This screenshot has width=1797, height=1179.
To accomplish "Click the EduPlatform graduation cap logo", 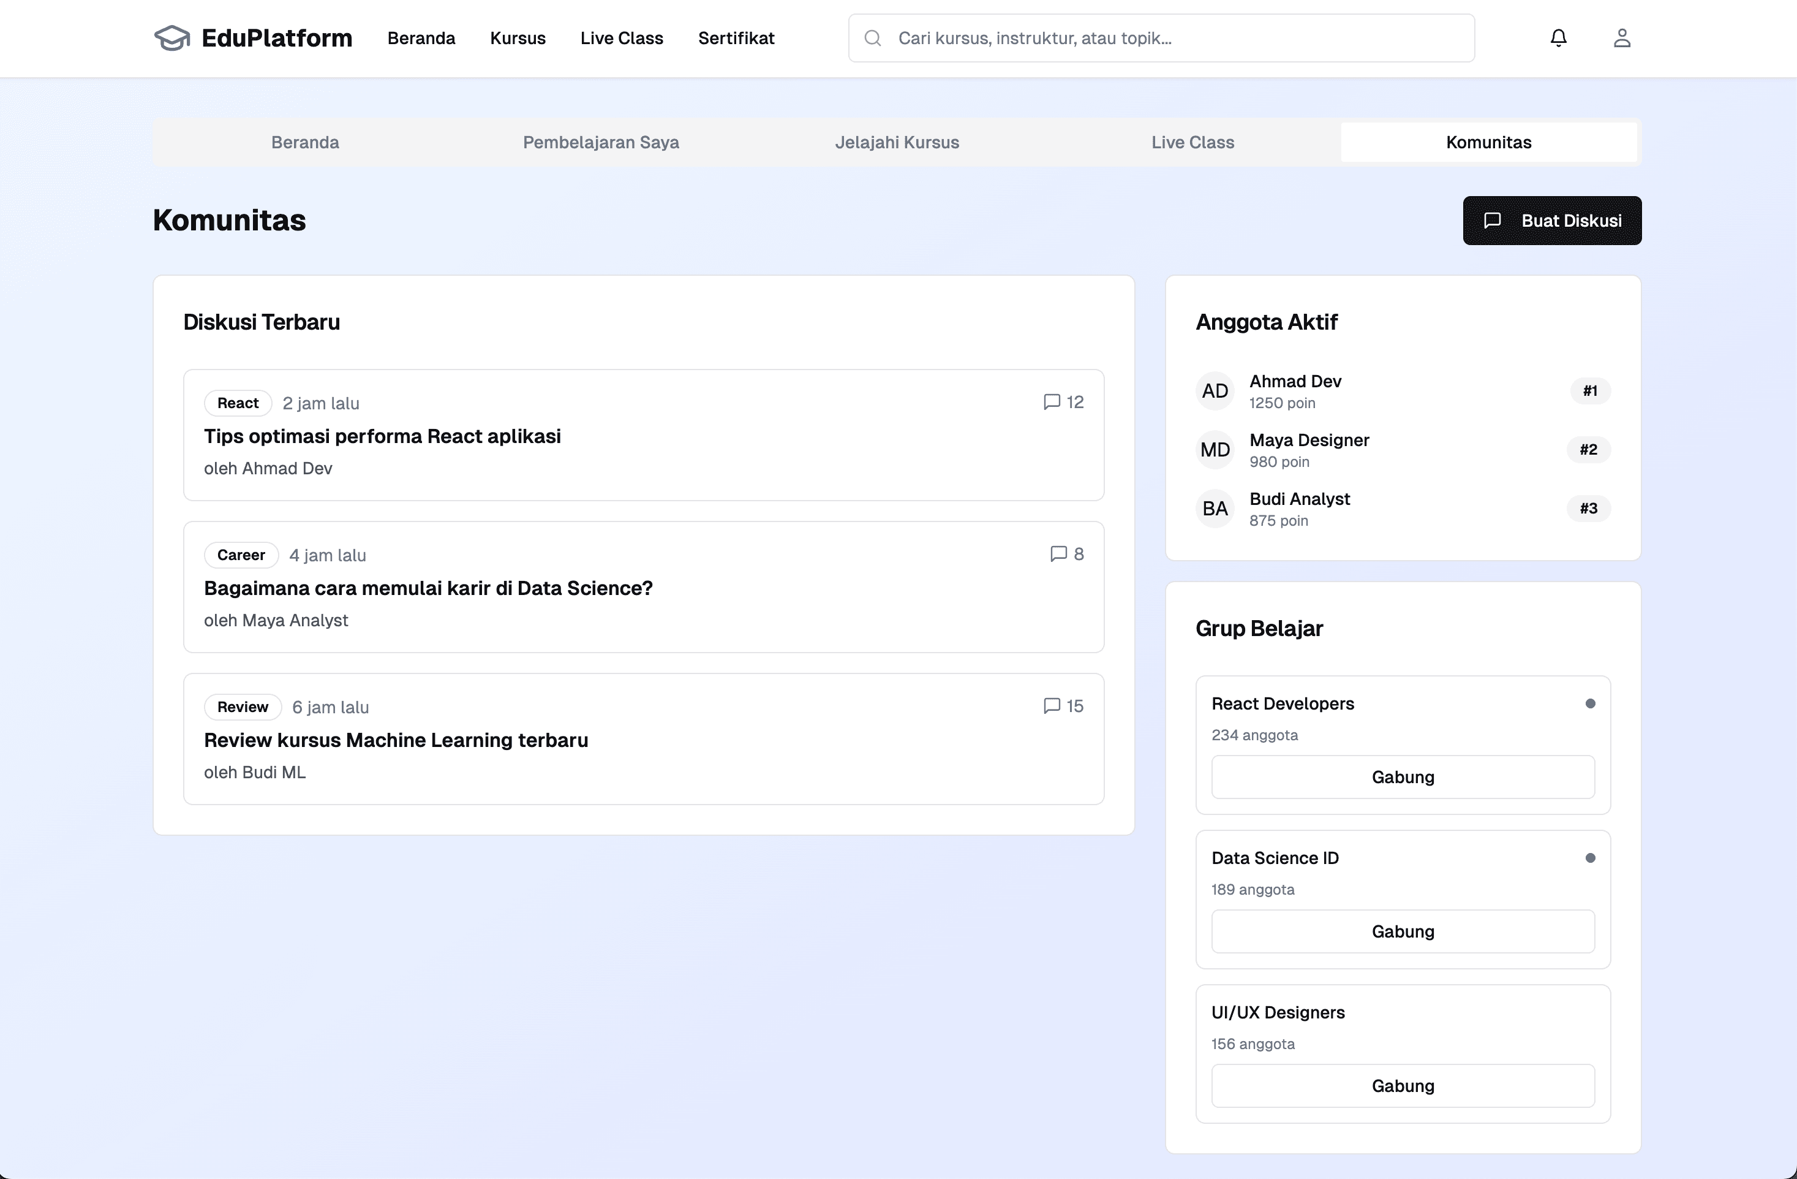I will [x=172, y=38].
